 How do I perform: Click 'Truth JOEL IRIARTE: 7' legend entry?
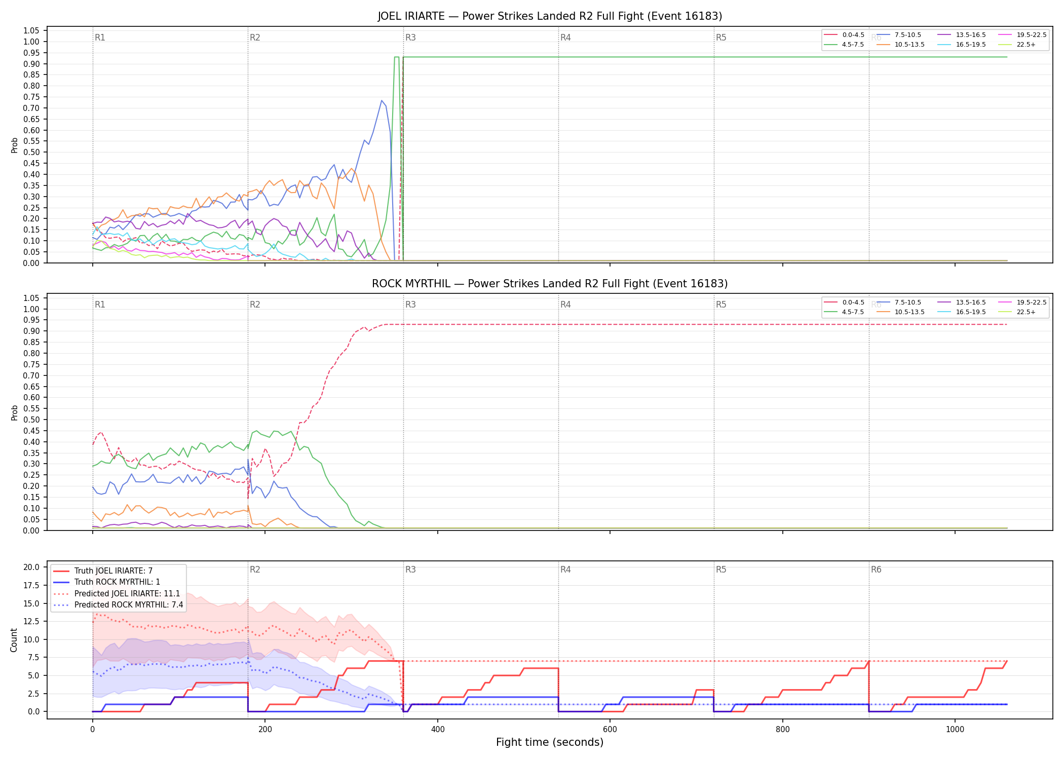[x=103, y=571]
